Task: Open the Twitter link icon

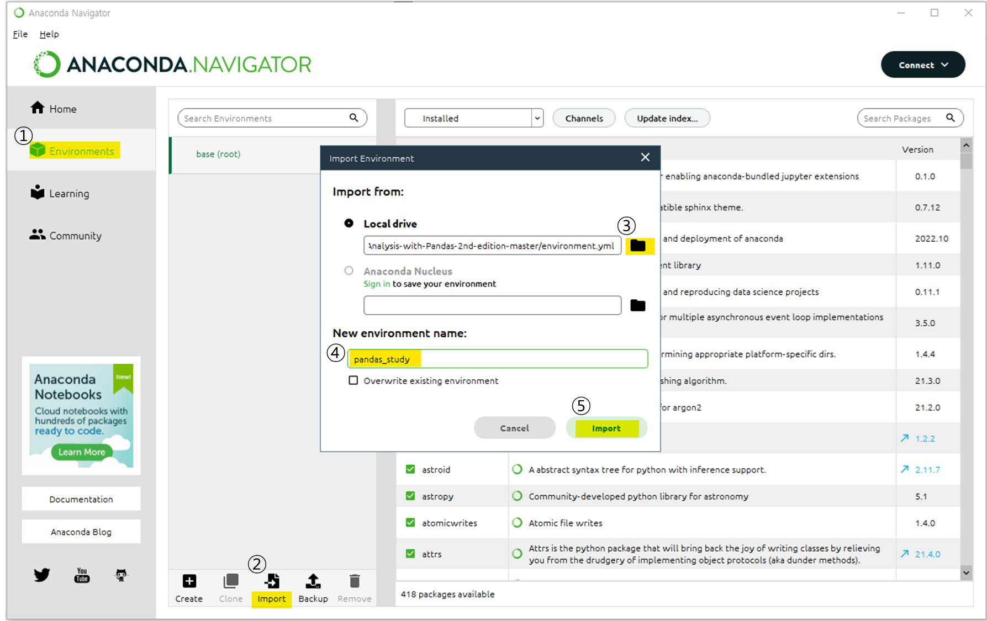Action: (42, 575)
